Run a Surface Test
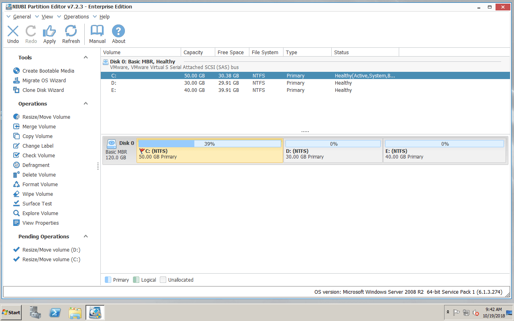This screenshot has width=514, height=321. (x=37, y=203)
